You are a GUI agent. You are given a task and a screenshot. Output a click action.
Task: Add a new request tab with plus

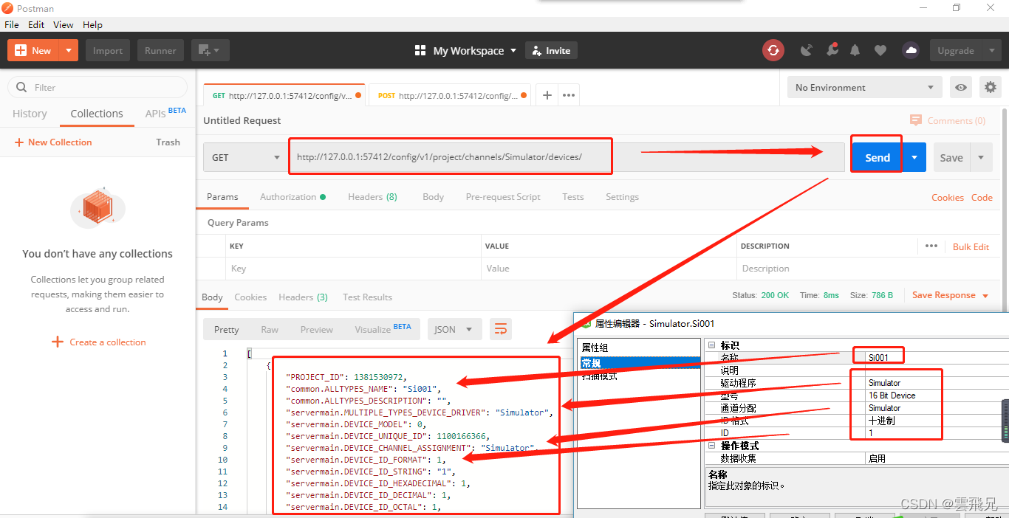click(547, 95)
